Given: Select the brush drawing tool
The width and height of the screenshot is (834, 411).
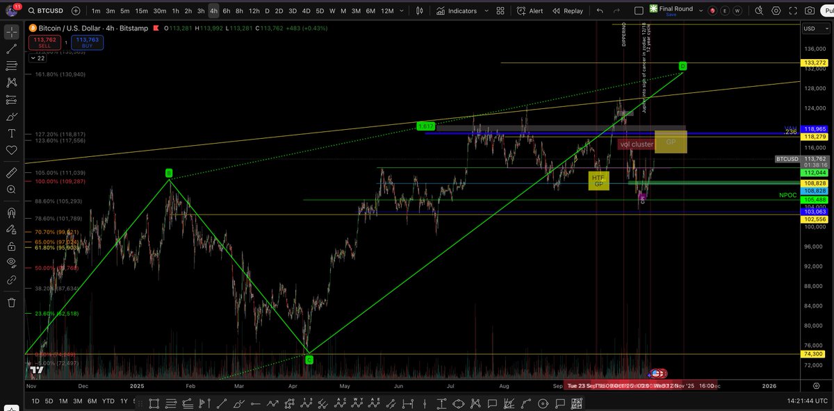Looking at the screenshot, I should (x=12, y=116).
